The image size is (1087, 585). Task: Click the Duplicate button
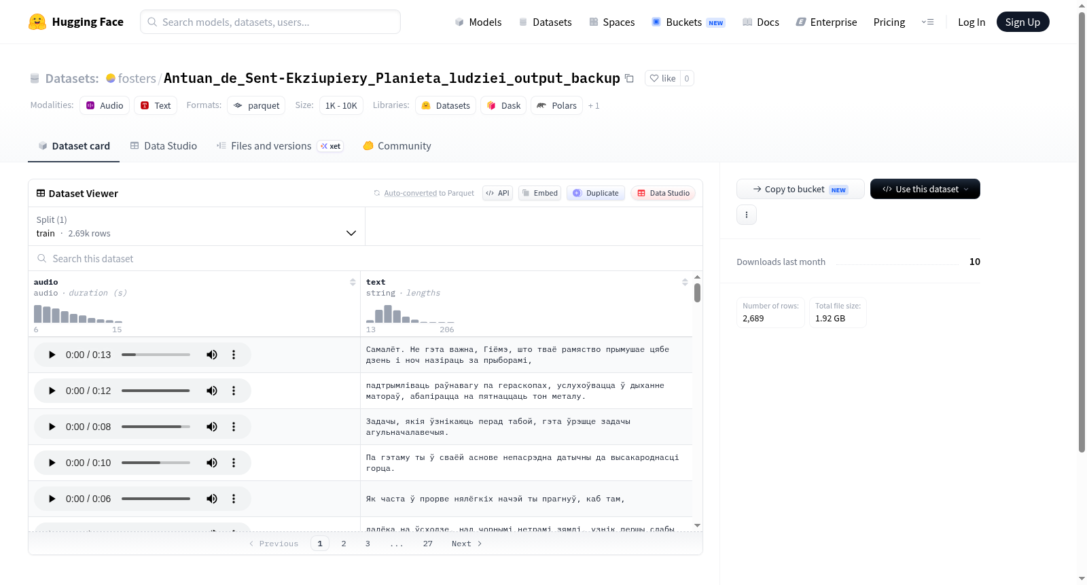pos(595,193)
